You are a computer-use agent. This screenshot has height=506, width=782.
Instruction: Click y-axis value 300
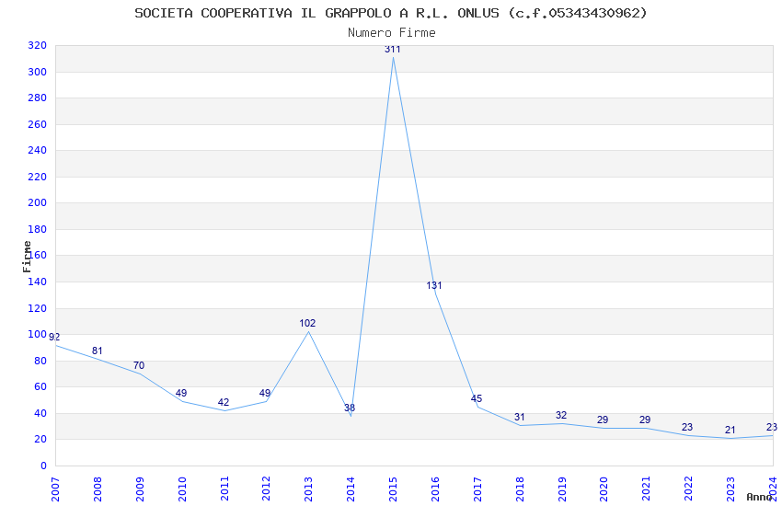click(x=38, y=72)
